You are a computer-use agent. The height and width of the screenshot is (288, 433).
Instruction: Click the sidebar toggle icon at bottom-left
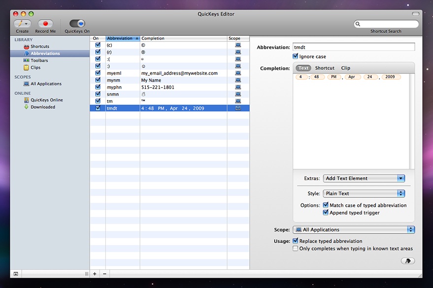16,274
